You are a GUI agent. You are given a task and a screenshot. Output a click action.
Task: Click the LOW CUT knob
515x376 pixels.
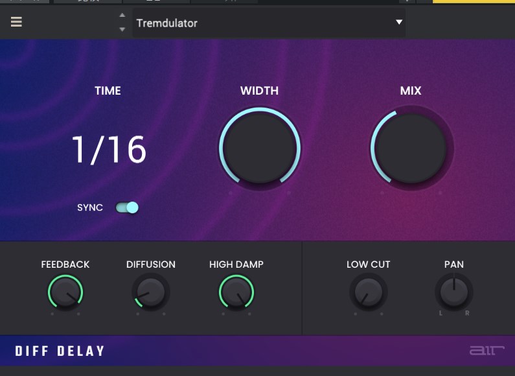[x=368, y=292]
